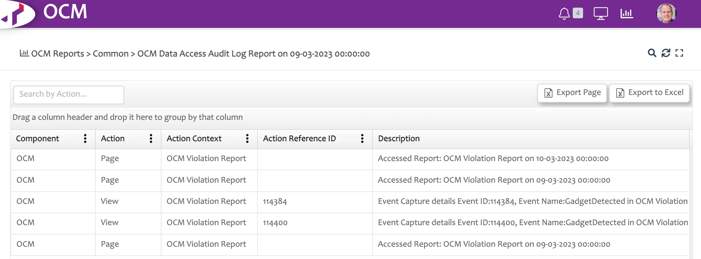
Task: Open Component column options menu
Action: tap(85, 138)
